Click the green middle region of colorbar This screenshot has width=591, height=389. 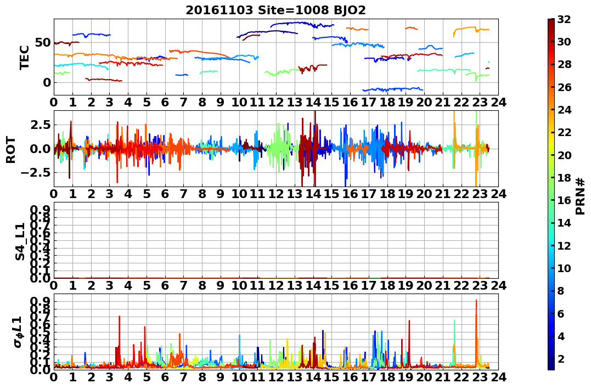(x=551, y=194)
